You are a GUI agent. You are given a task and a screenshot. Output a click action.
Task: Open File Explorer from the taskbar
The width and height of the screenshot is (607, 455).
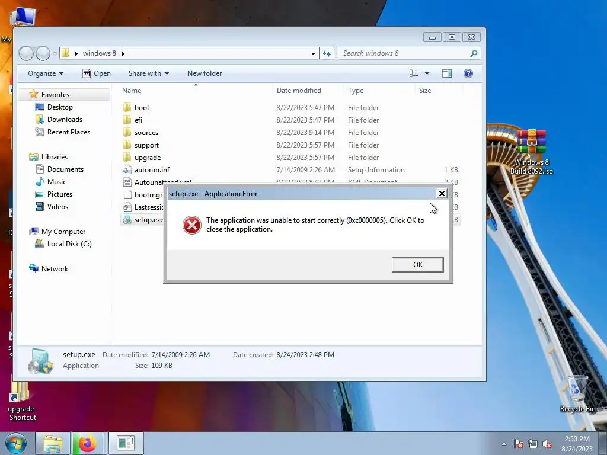click(x=53, y=443)
